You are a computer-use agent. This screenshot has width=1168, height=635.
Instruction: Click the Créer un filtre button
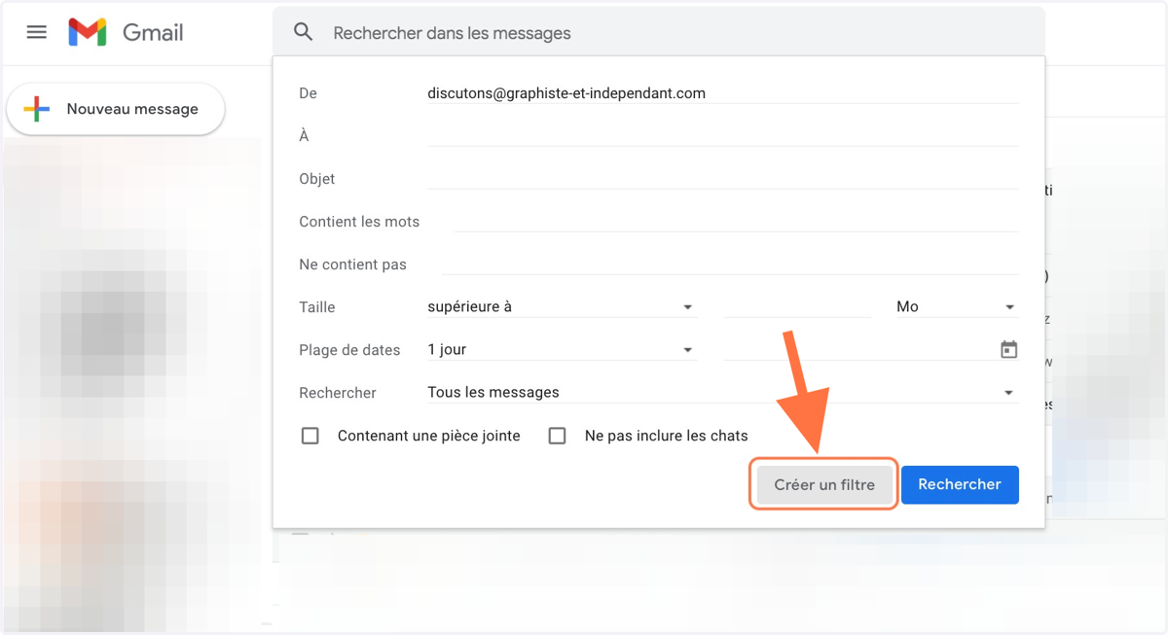tap(823, 484)
